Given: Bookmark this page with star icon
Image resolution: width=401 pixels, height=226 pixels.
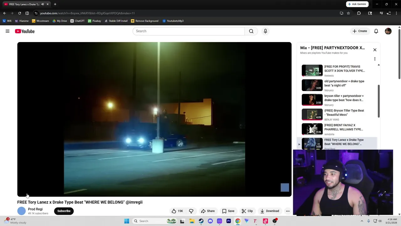Looking at the screenshot, I should coord(348,13).
